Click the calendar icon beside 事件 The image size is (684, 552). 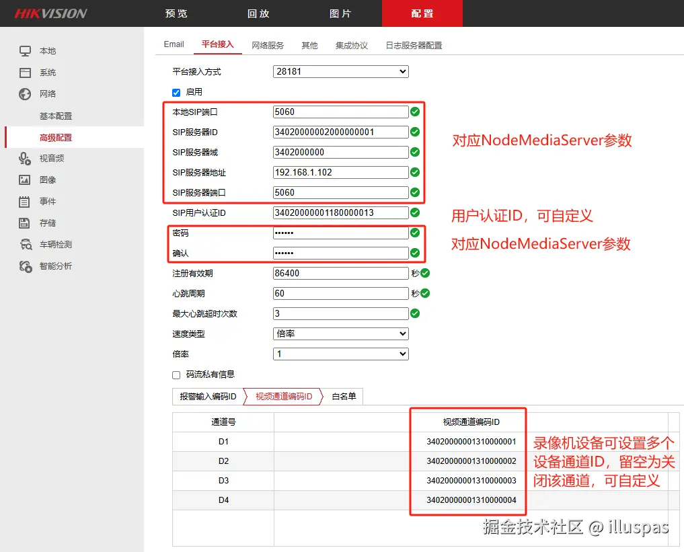(24, 202)
